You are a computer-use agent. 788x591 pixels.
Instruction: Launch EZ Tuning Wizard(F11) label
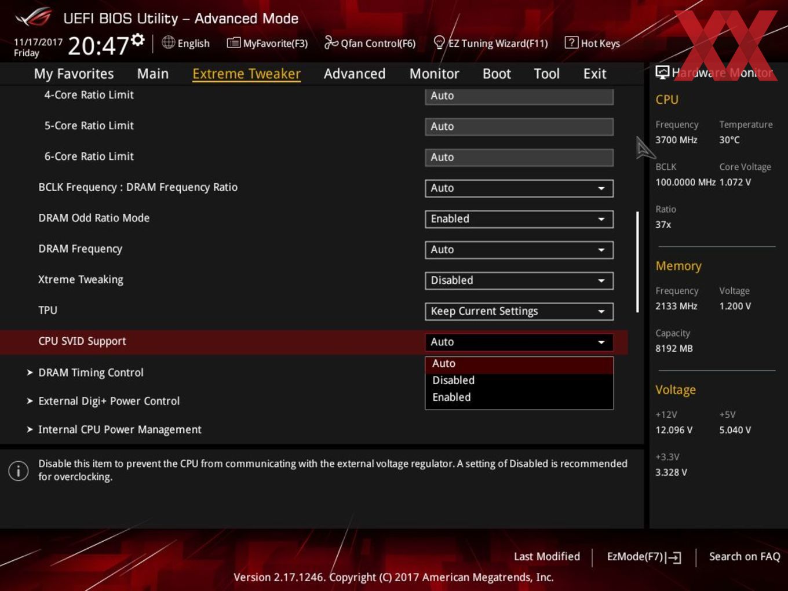(498, 43)
